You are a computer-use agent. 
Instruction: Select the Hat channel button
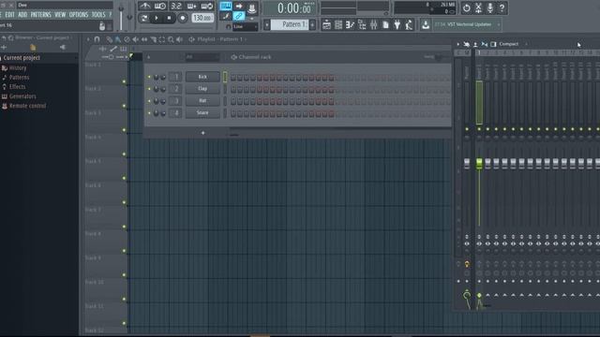202,101
